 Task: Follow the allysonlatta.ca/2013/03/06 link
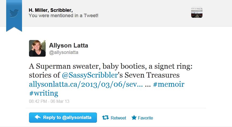coord(86,84)
